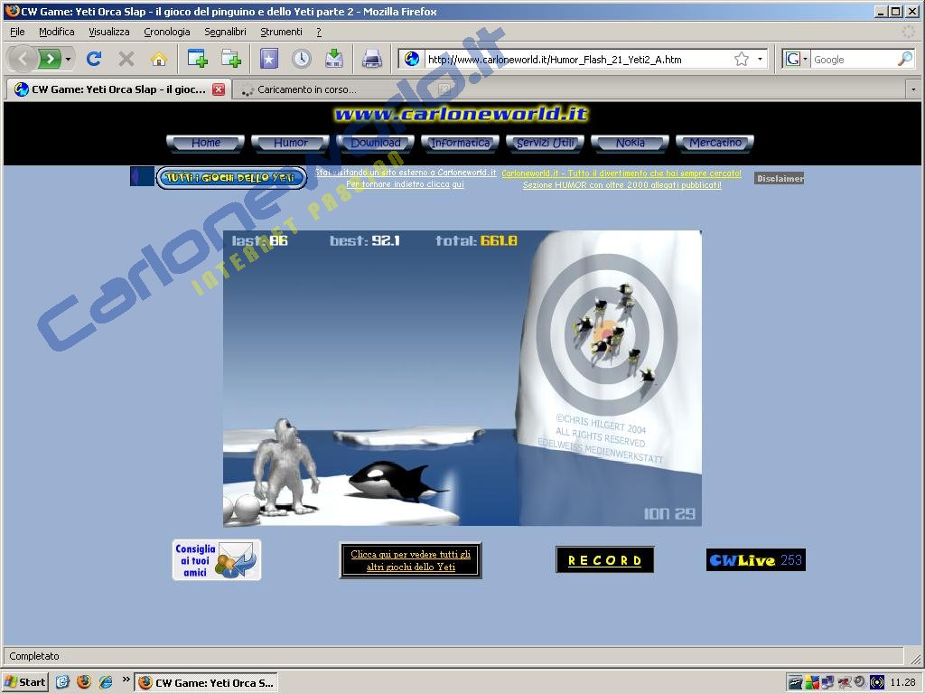Bookmark this page with the star icon
This screenshot has height=694, width=925.
tap(742, 59)
